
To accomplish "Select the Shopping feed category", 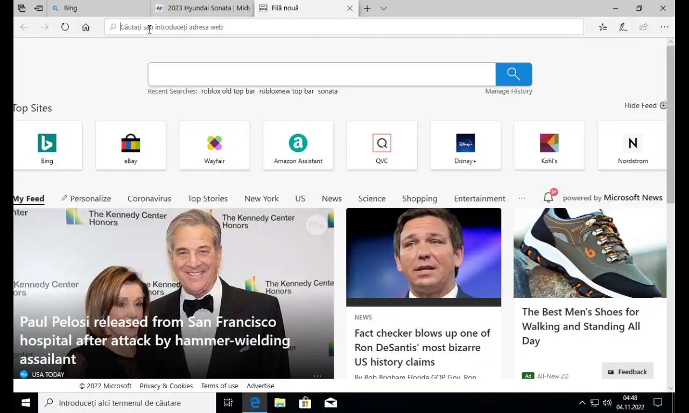I will point(419,198).
